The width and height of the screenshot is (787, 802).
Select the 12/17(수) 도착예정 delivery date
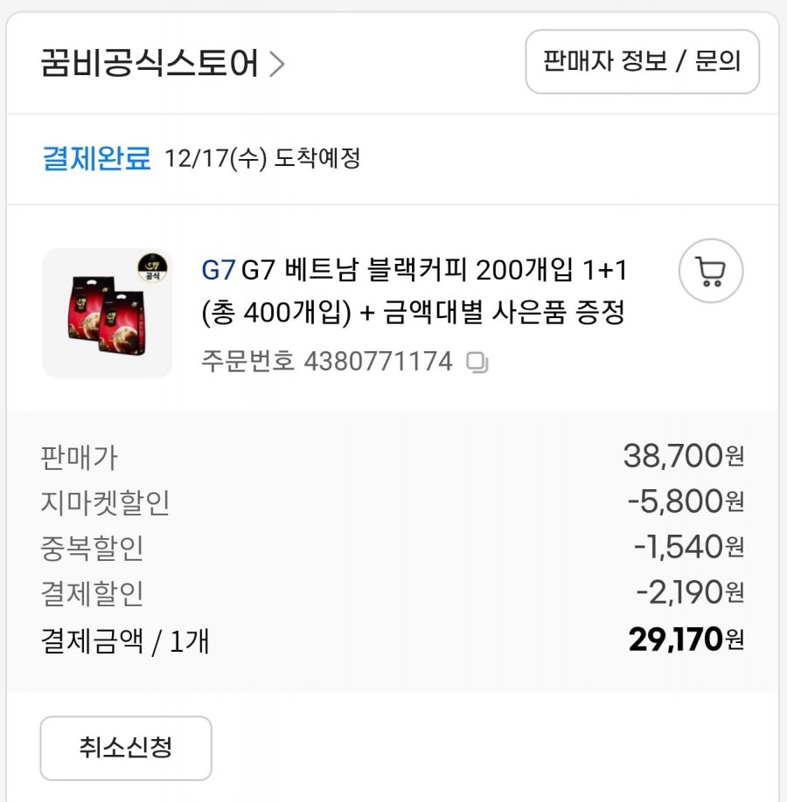click(x=262, y=159)
